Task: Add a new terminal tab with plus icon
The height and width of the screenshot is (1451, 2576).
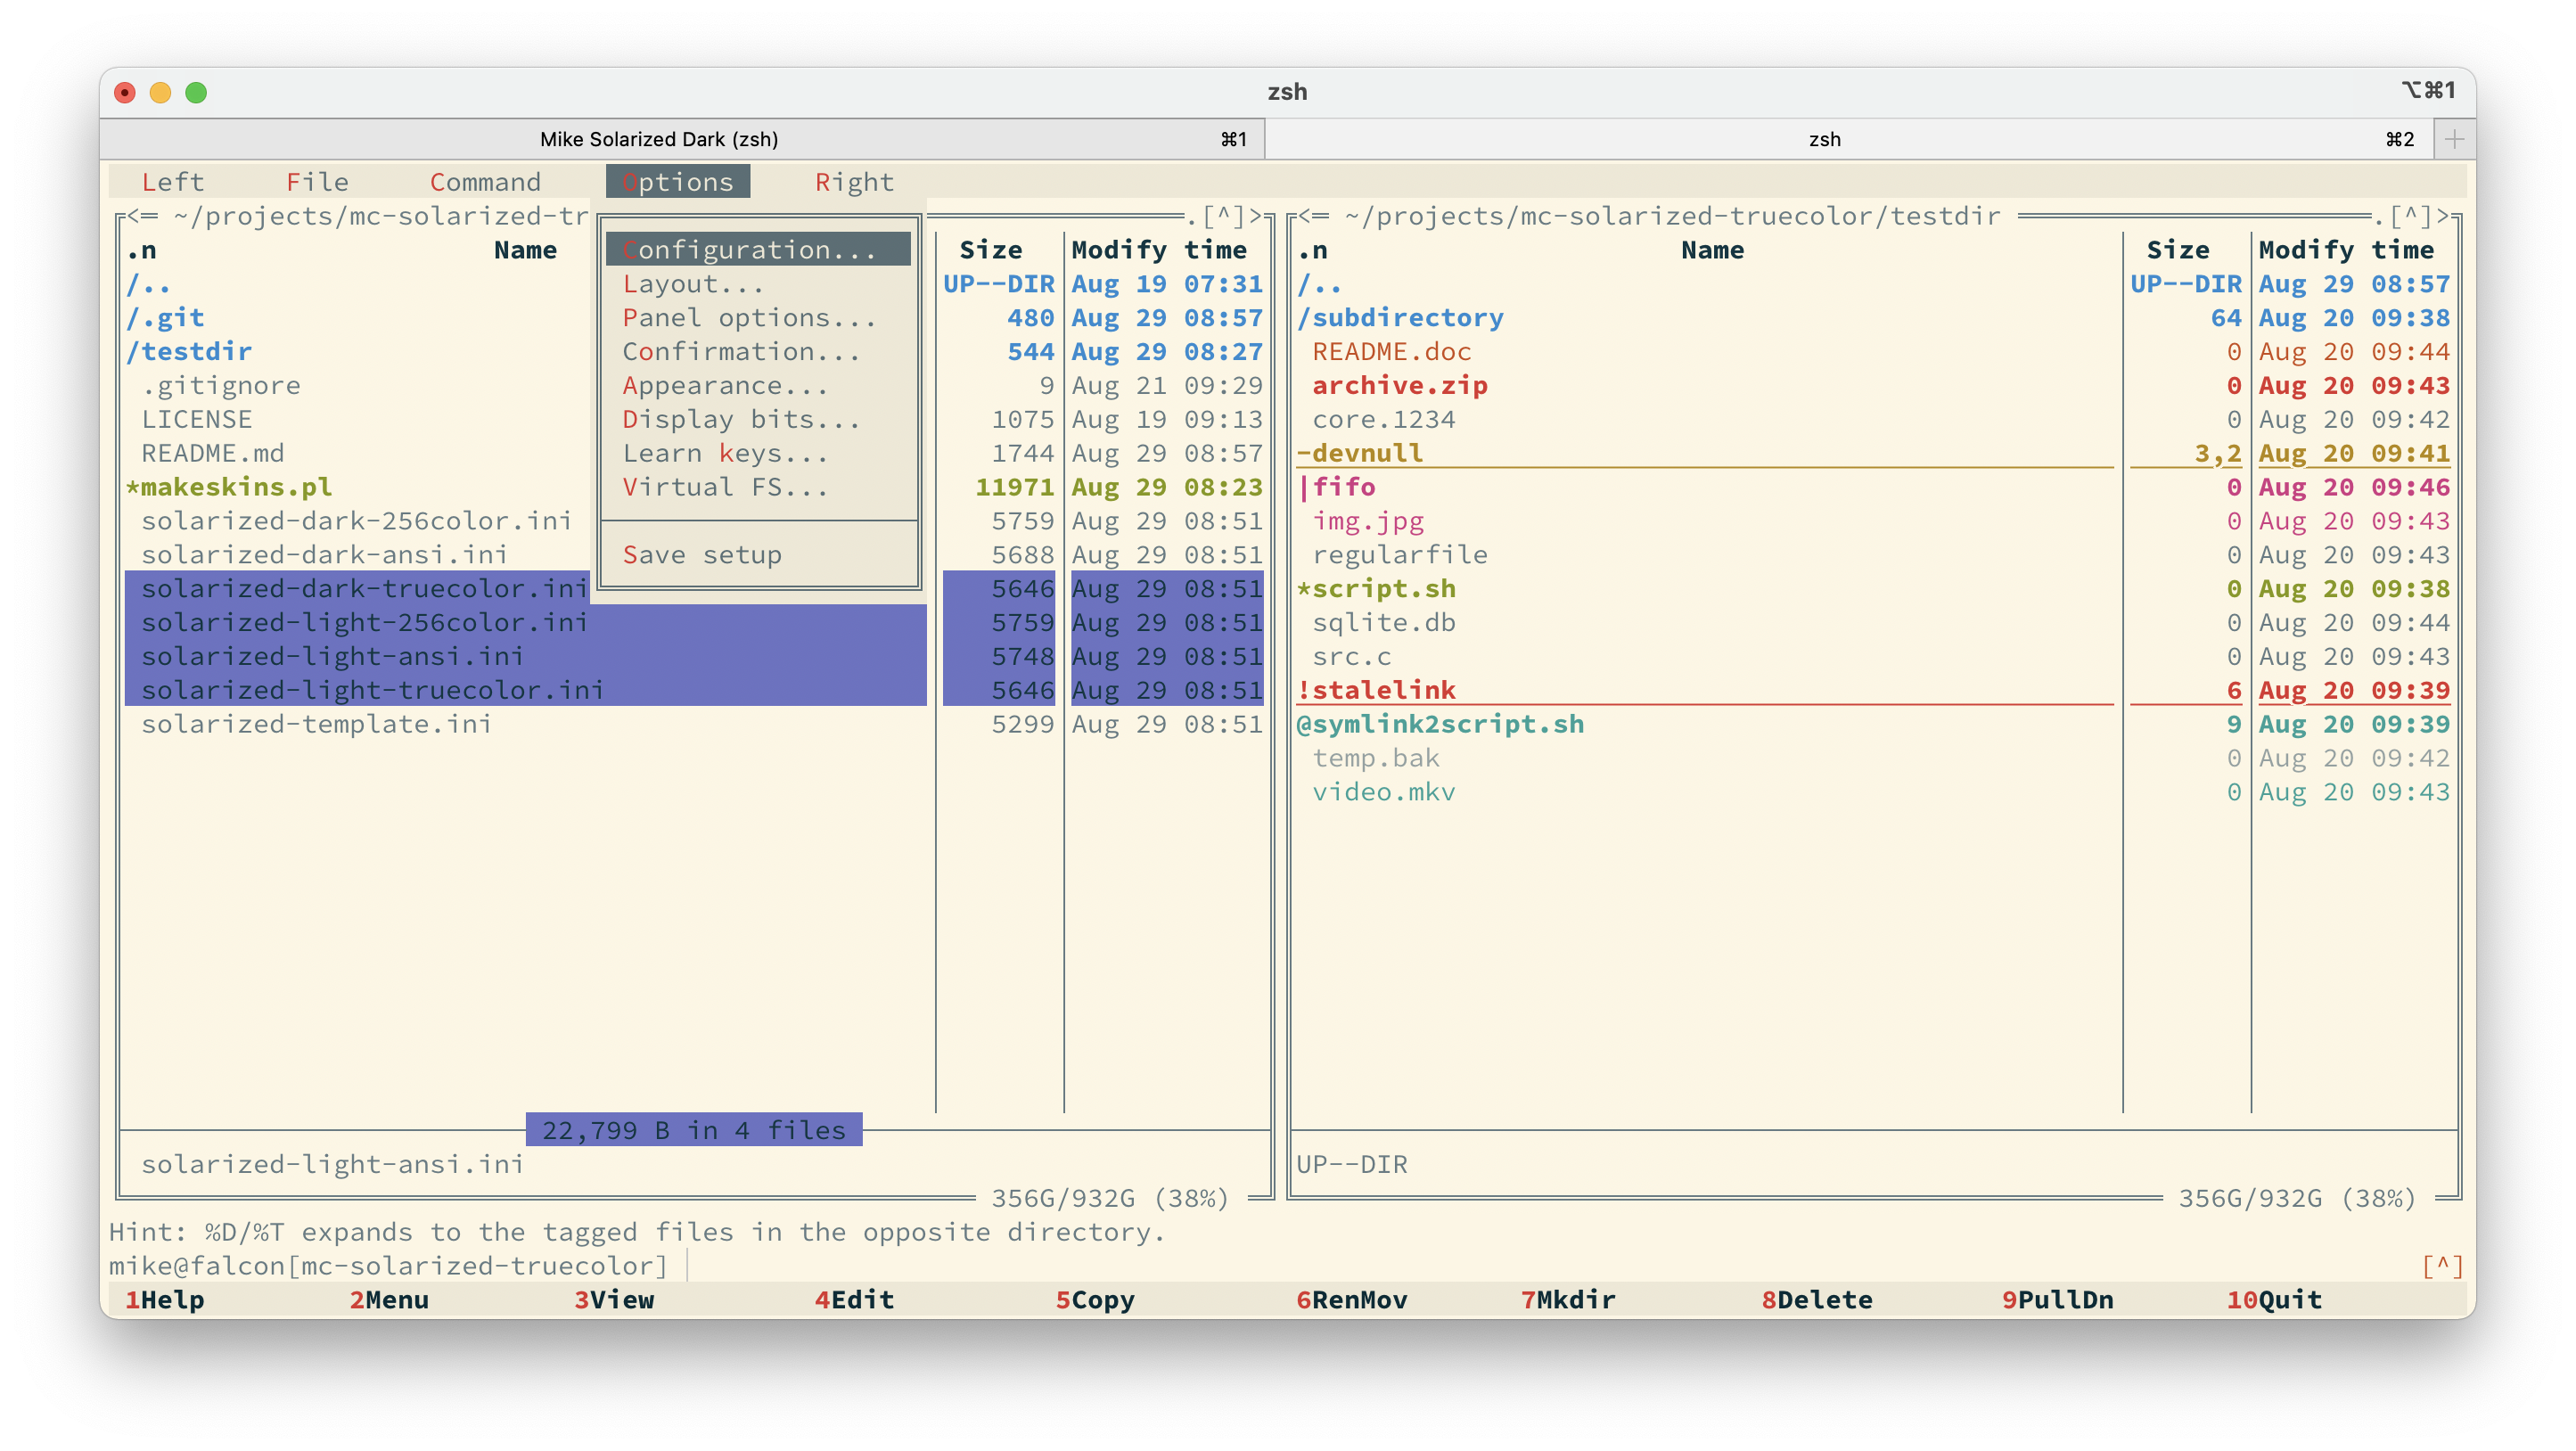Action: pos(2454,139)
